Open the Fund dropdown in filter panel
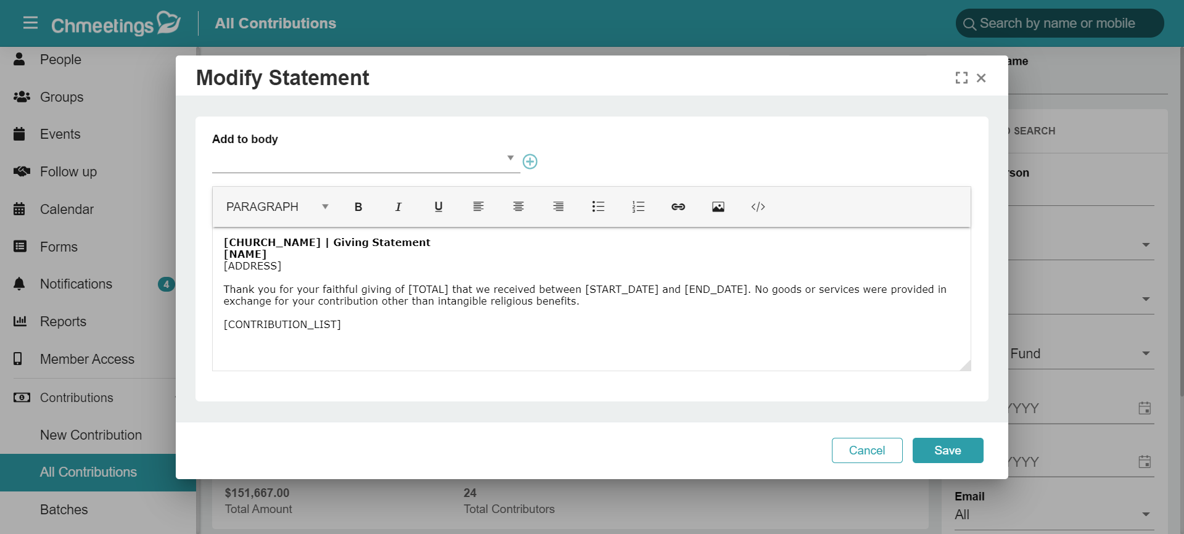Screen dimensions: 1184x534 [1080, 353]
